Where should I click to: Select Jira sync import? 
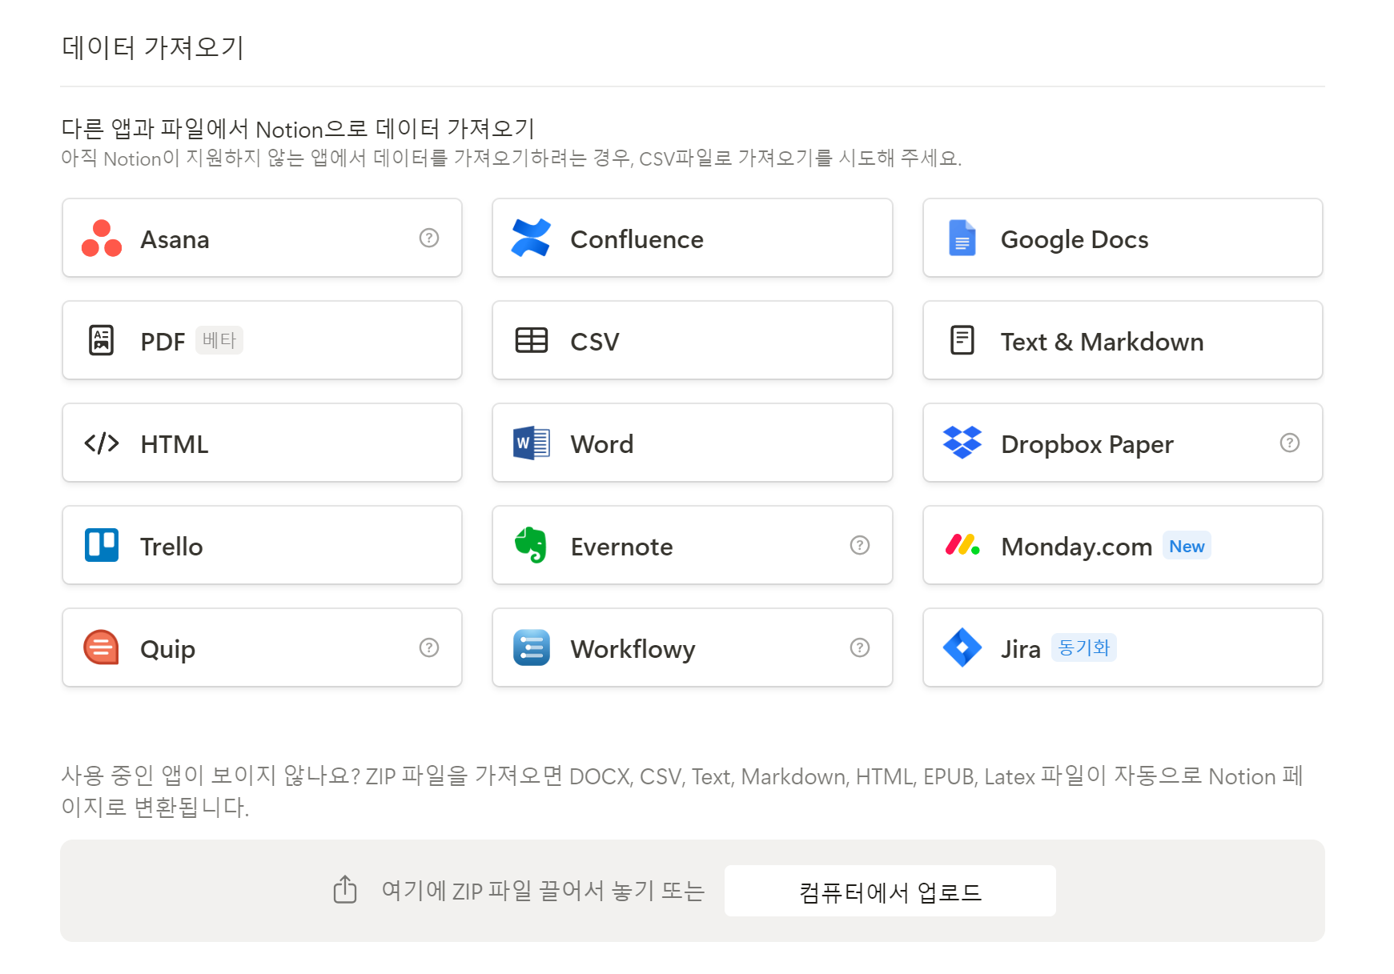1123,647
